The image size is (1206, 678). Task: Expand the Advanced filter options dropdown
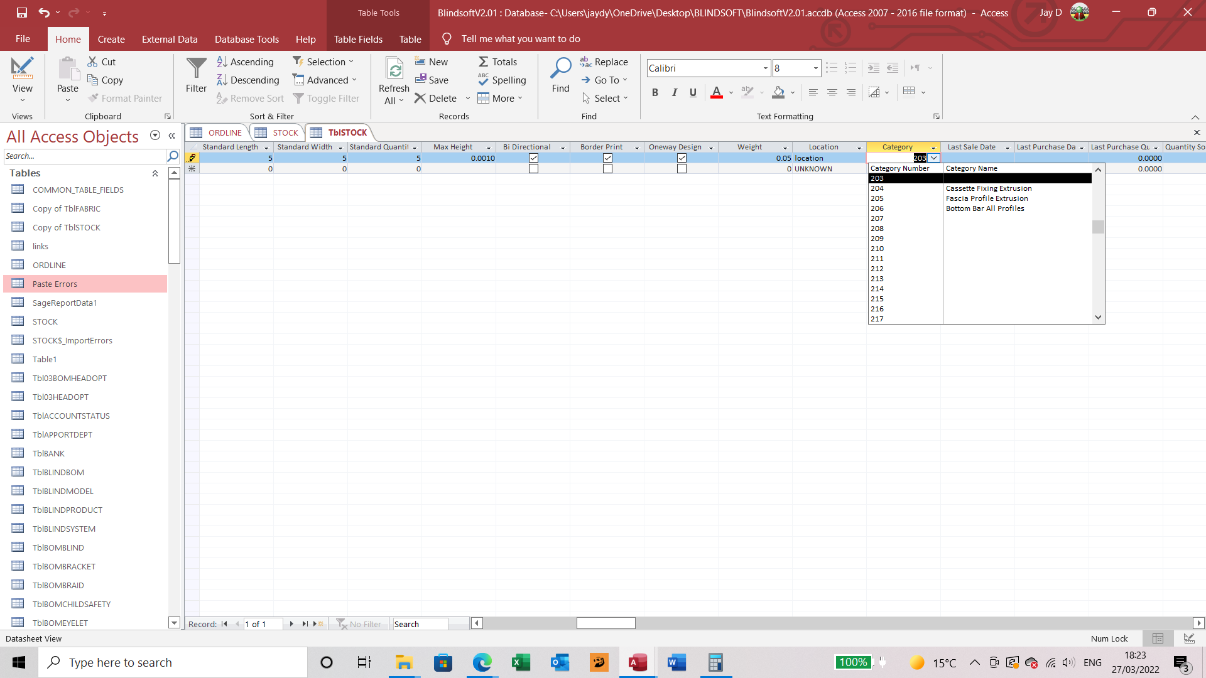pyautogui.click(x=353, y=80)
